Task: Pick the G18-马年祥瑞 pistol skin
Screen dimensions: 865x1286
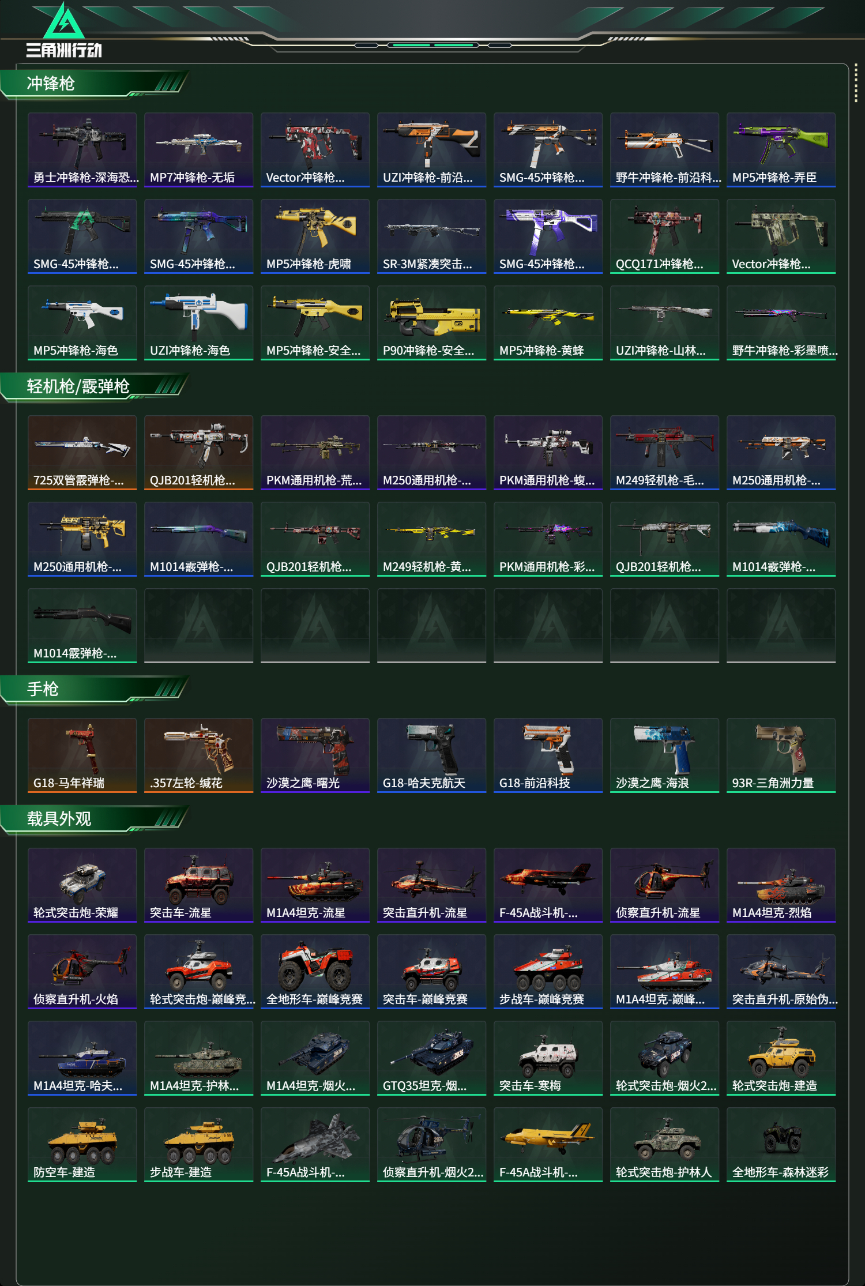Action: pos(82,755)
